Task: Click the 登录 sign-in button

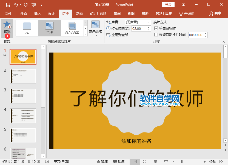Action: [x=168, y=4]
